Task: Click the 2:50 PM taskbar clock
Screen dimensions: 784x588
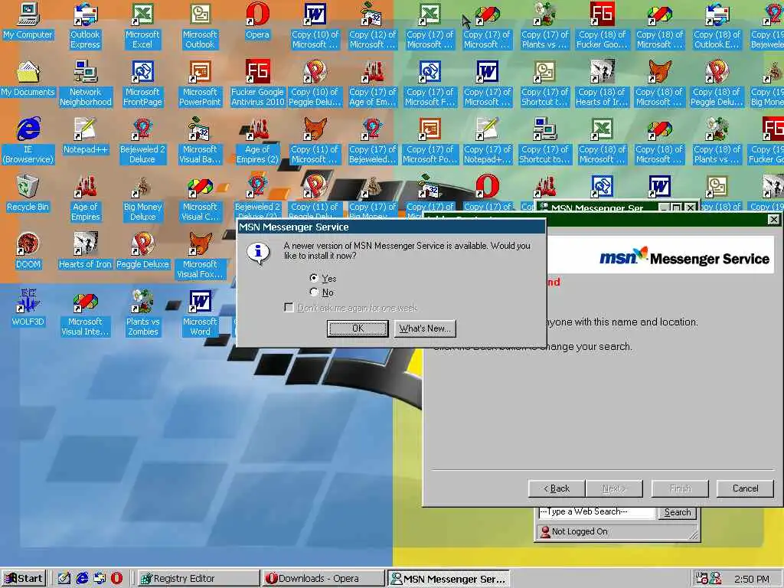Action: click(752, 580)
